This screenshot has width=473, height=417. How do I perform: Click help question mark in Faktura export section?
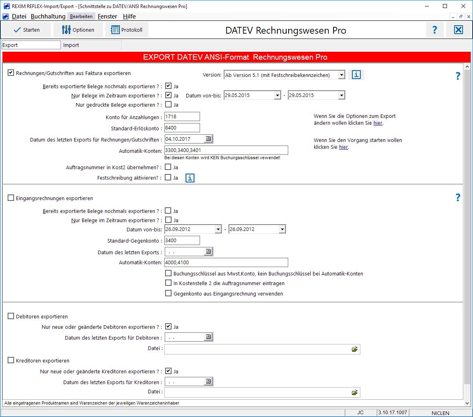click(x=458, y=76)
